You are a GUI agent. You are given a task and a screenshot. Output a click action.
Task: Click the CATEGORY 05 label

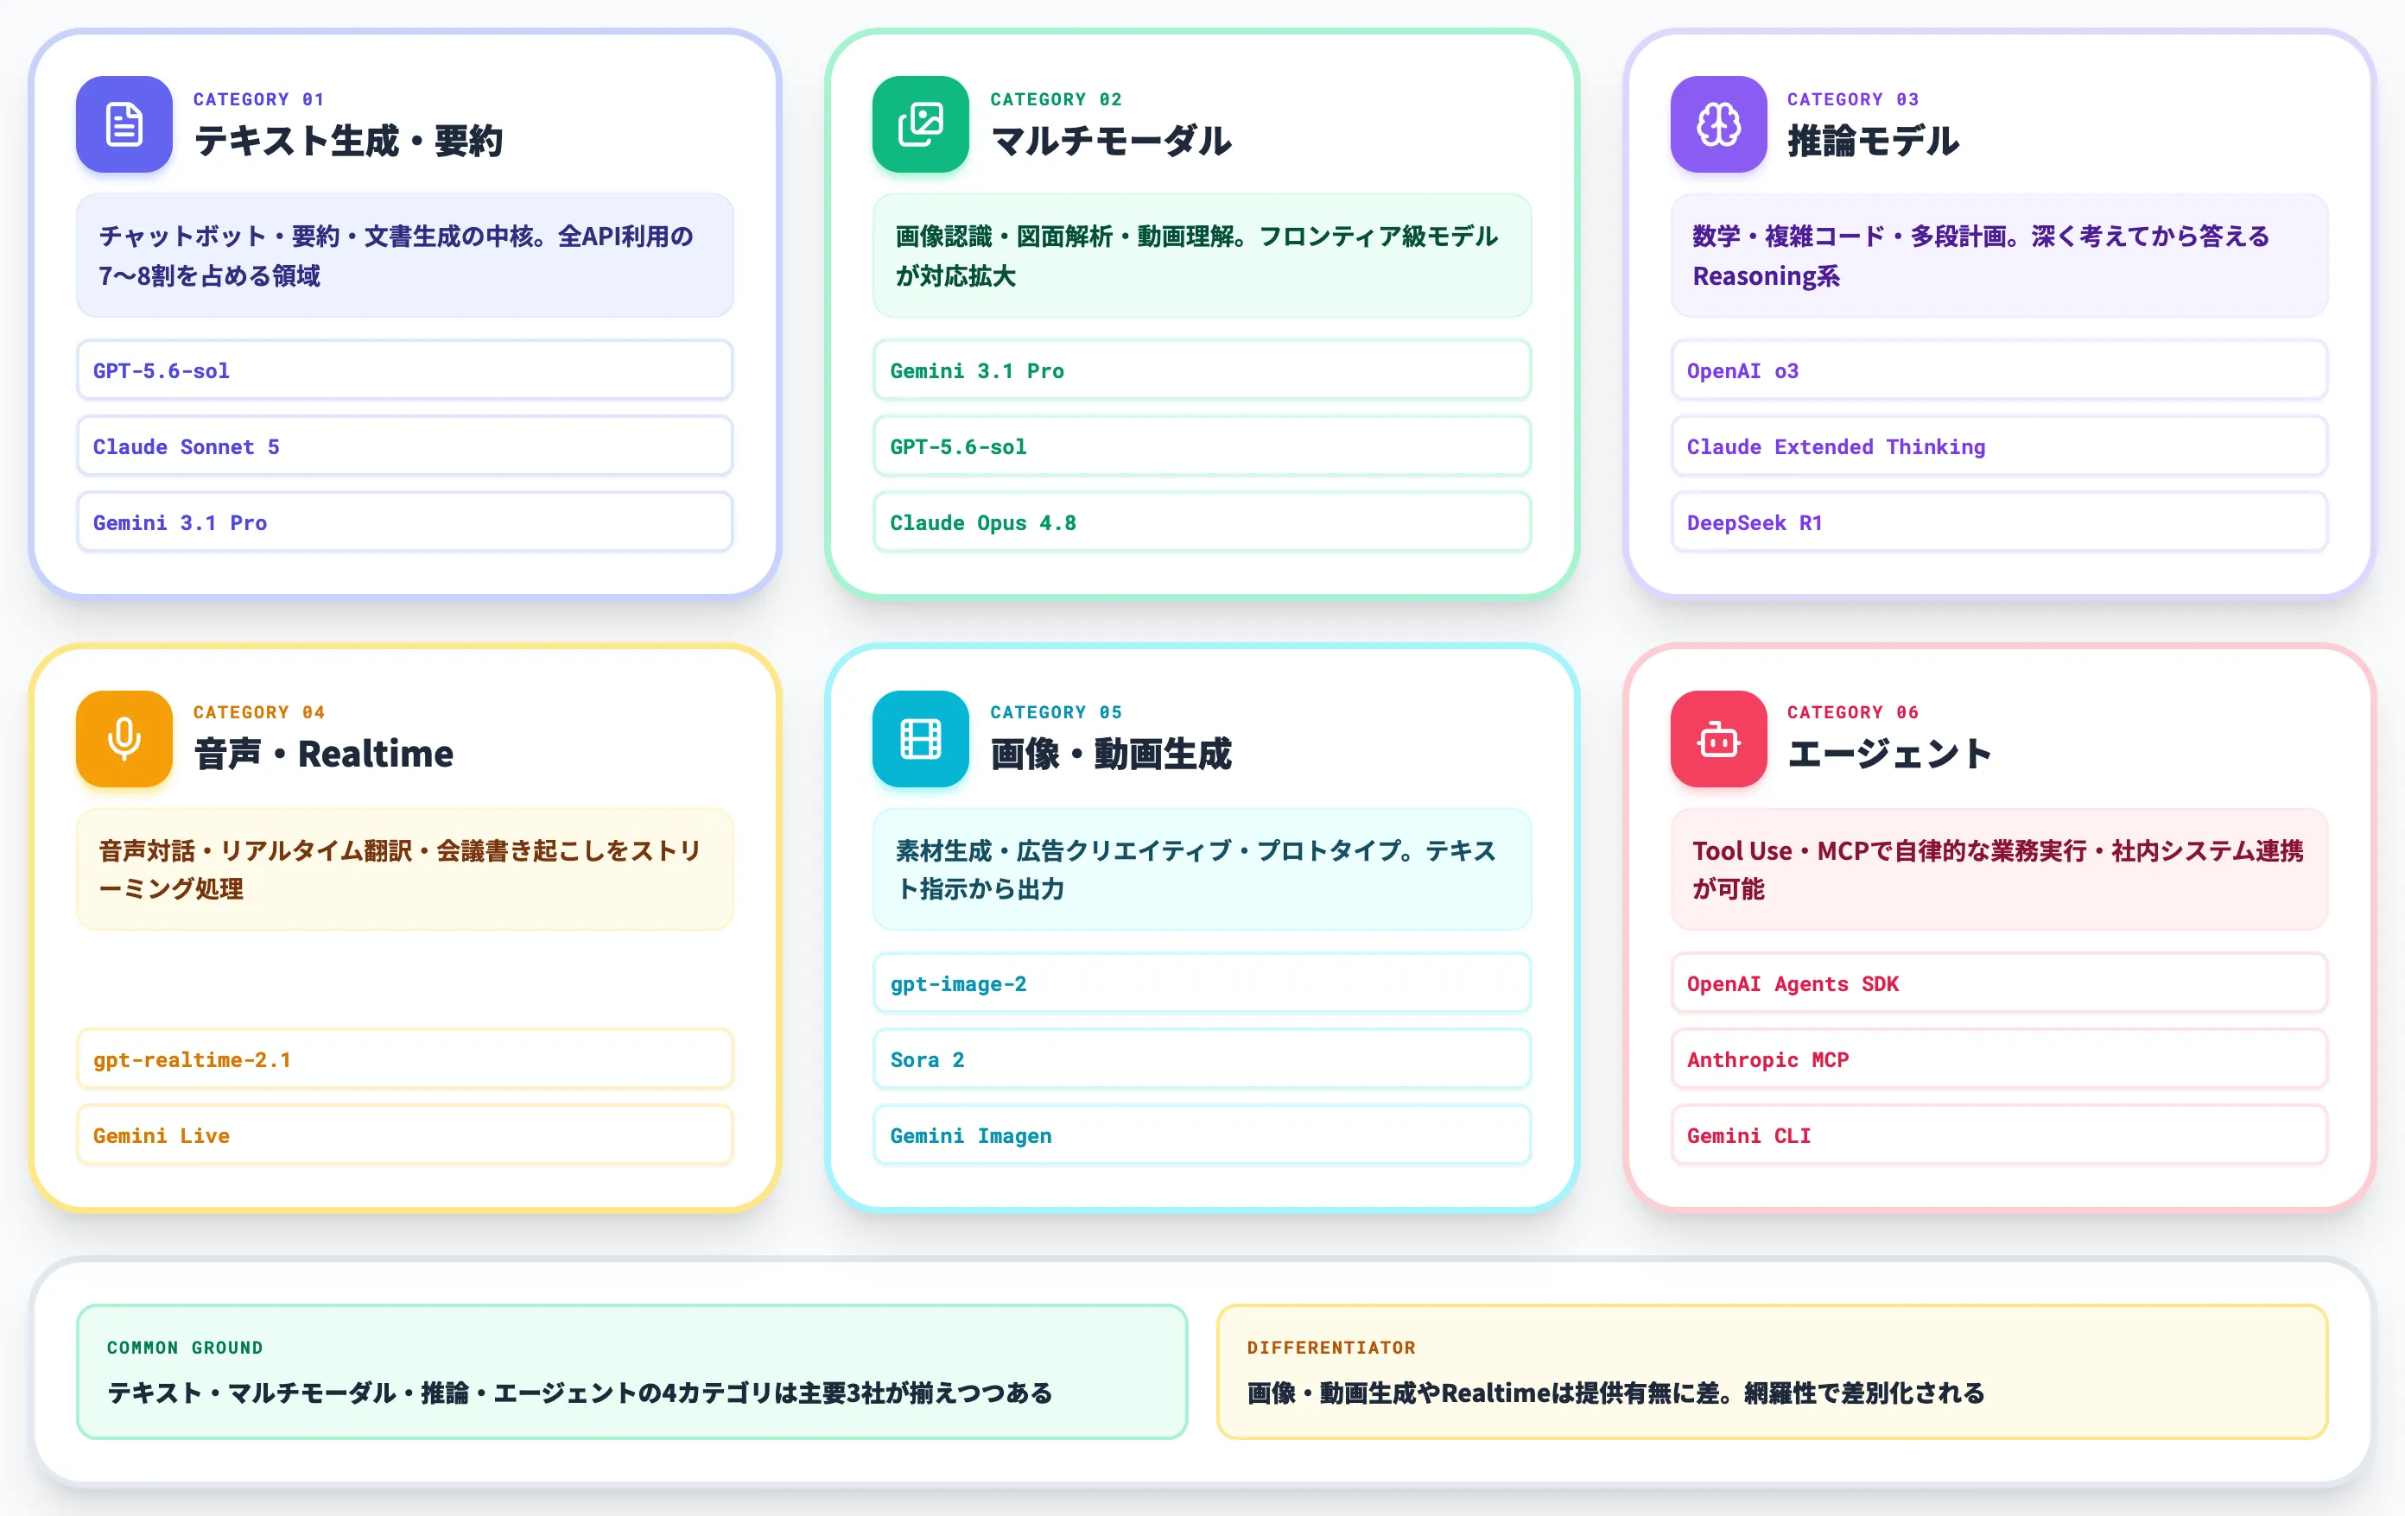(x=1056, y=711)
